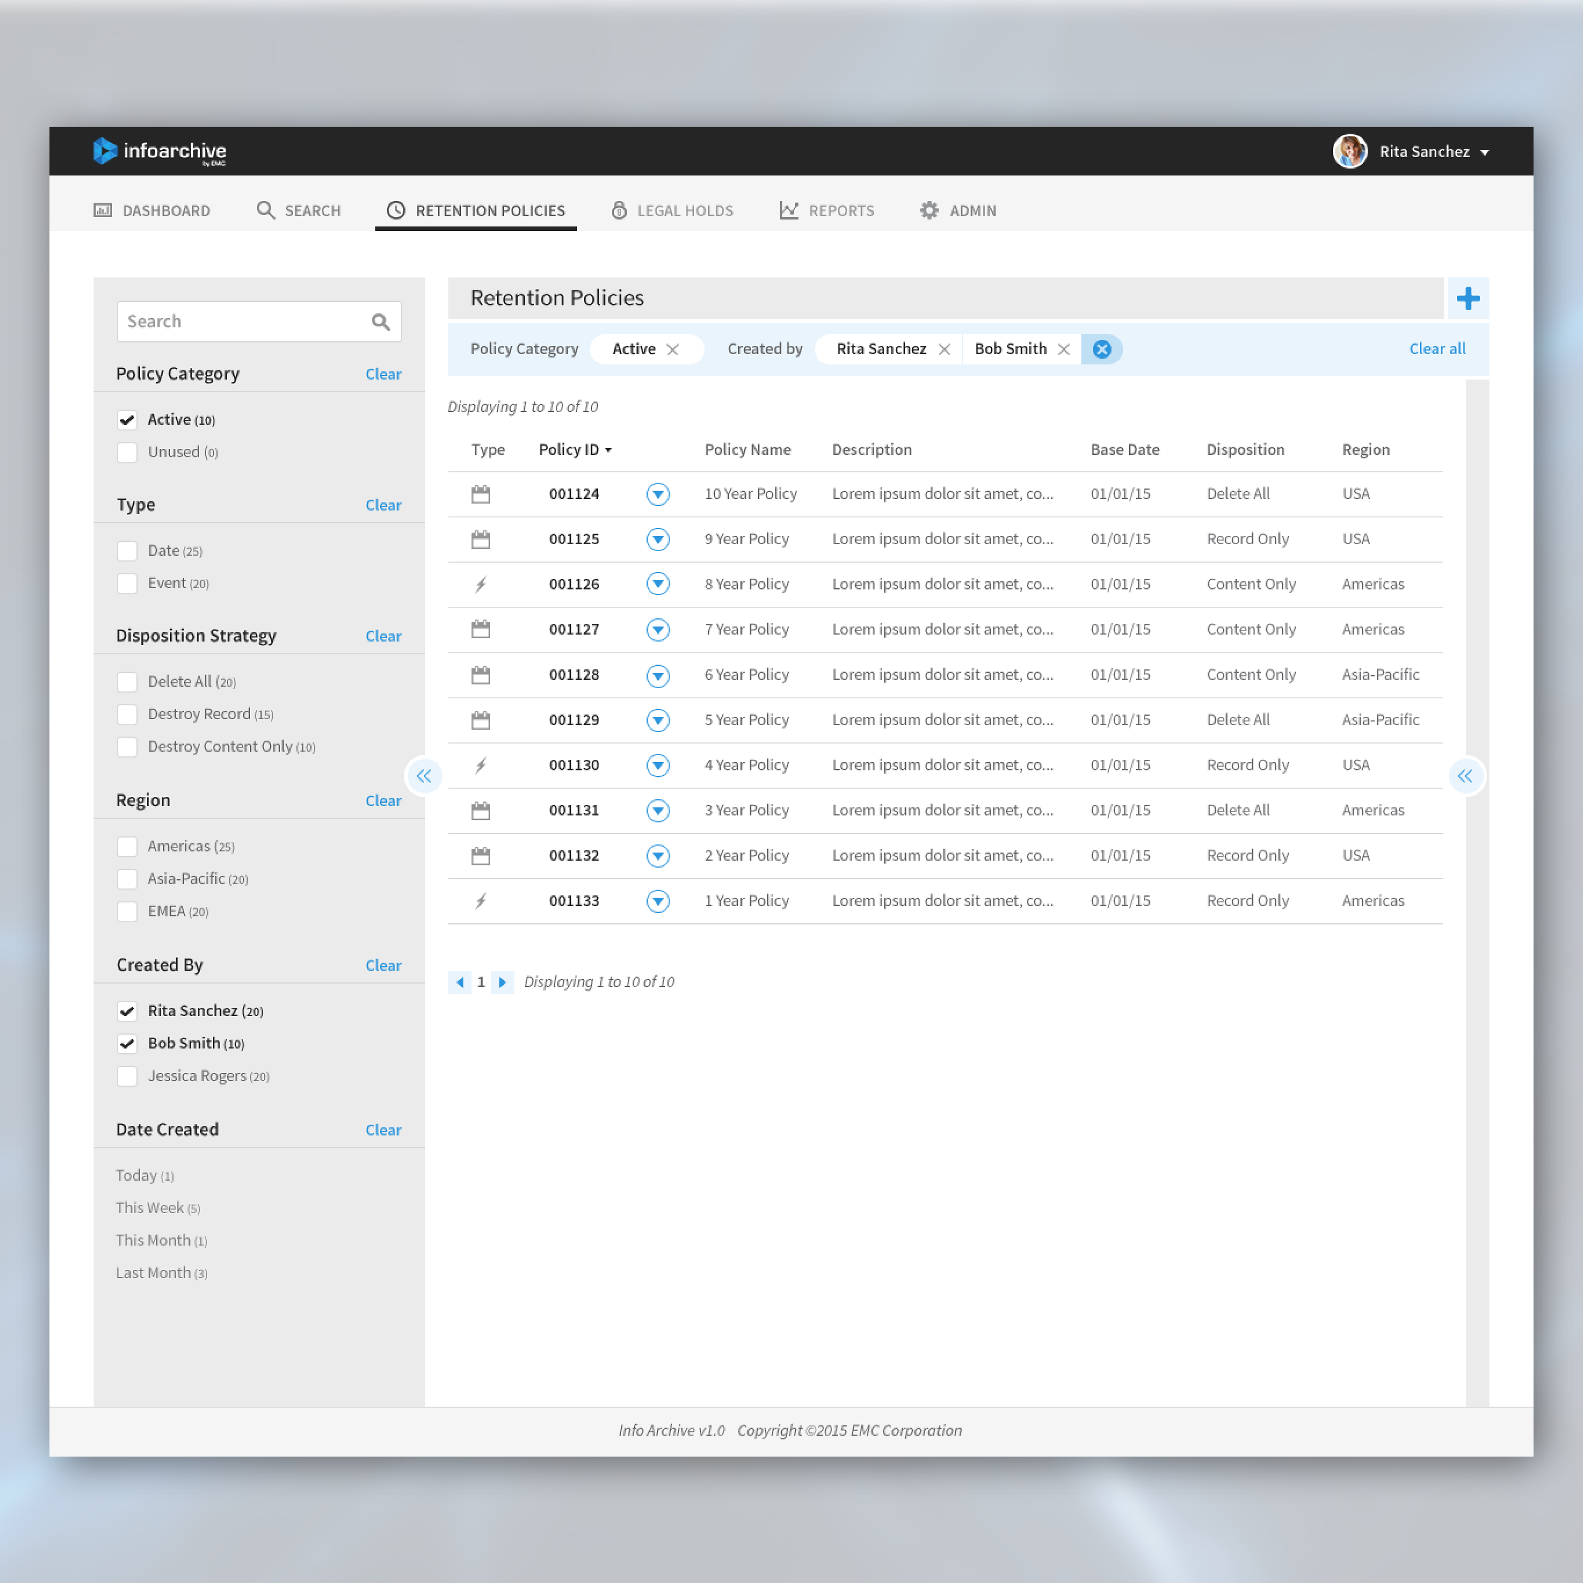Click the sidebar Search input field
1583x1583 pixels.
pyautogui.click(x=242, y=322)
